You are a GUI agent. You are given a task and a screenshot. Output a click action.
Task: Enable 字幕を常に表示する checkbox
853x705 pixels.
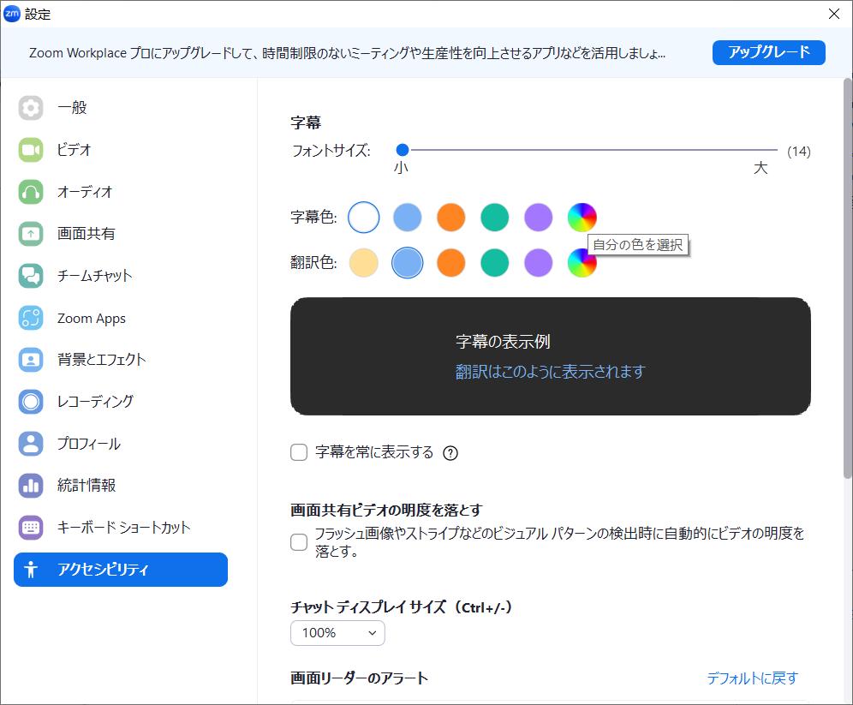[x=299, y=452]
